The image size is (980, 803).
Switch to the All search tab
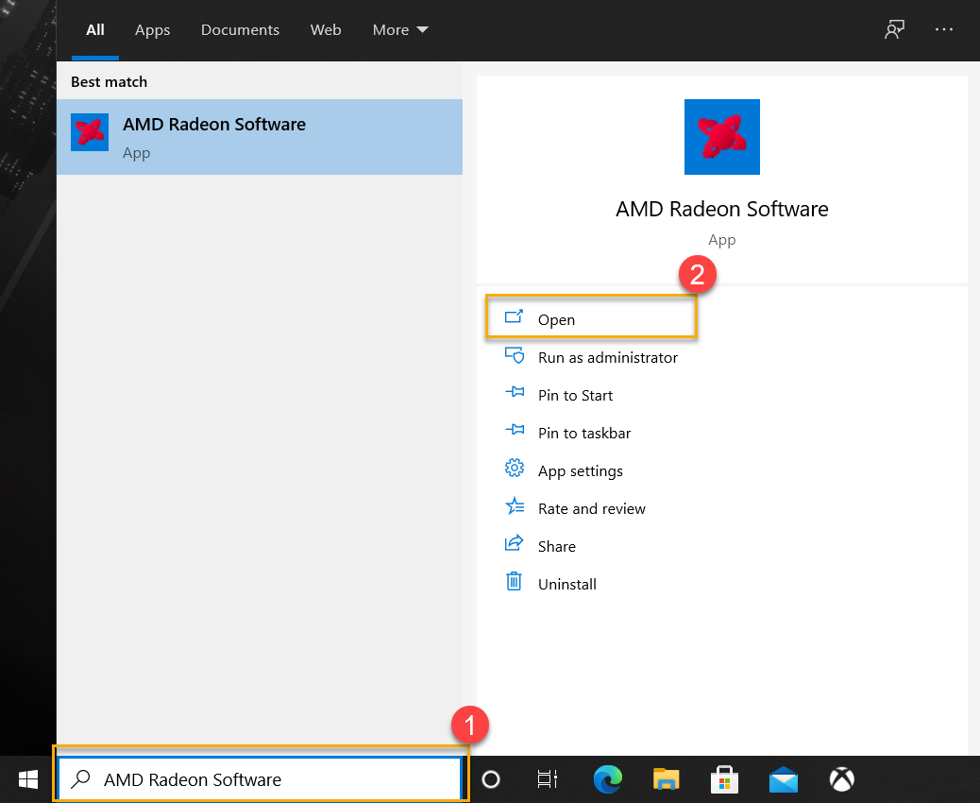95,30
